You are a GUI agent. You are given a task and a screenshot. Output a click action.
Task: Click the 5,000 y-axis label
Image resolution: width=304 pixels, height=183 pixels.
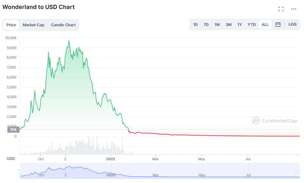pyautogui.click(x=12, y=87)
